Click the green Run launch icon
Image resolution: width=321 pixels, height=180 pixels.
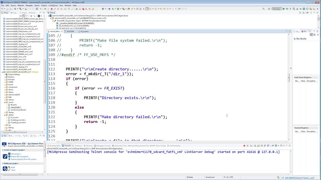click(118, 9)
